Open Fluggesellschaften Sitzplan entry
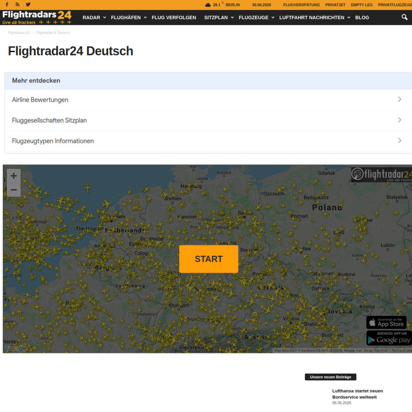This screenshot has height=412, width=412. tap(208, 120)
